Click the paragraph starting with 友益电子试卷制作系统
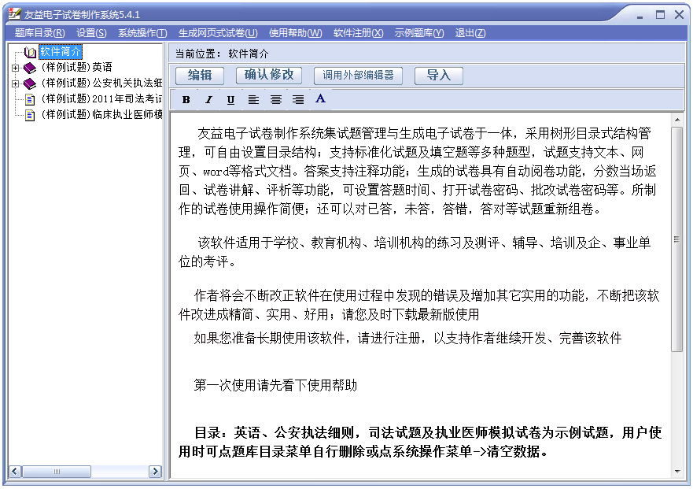Image resolution: width=693 pixels, height=489 pixels. 417,171
